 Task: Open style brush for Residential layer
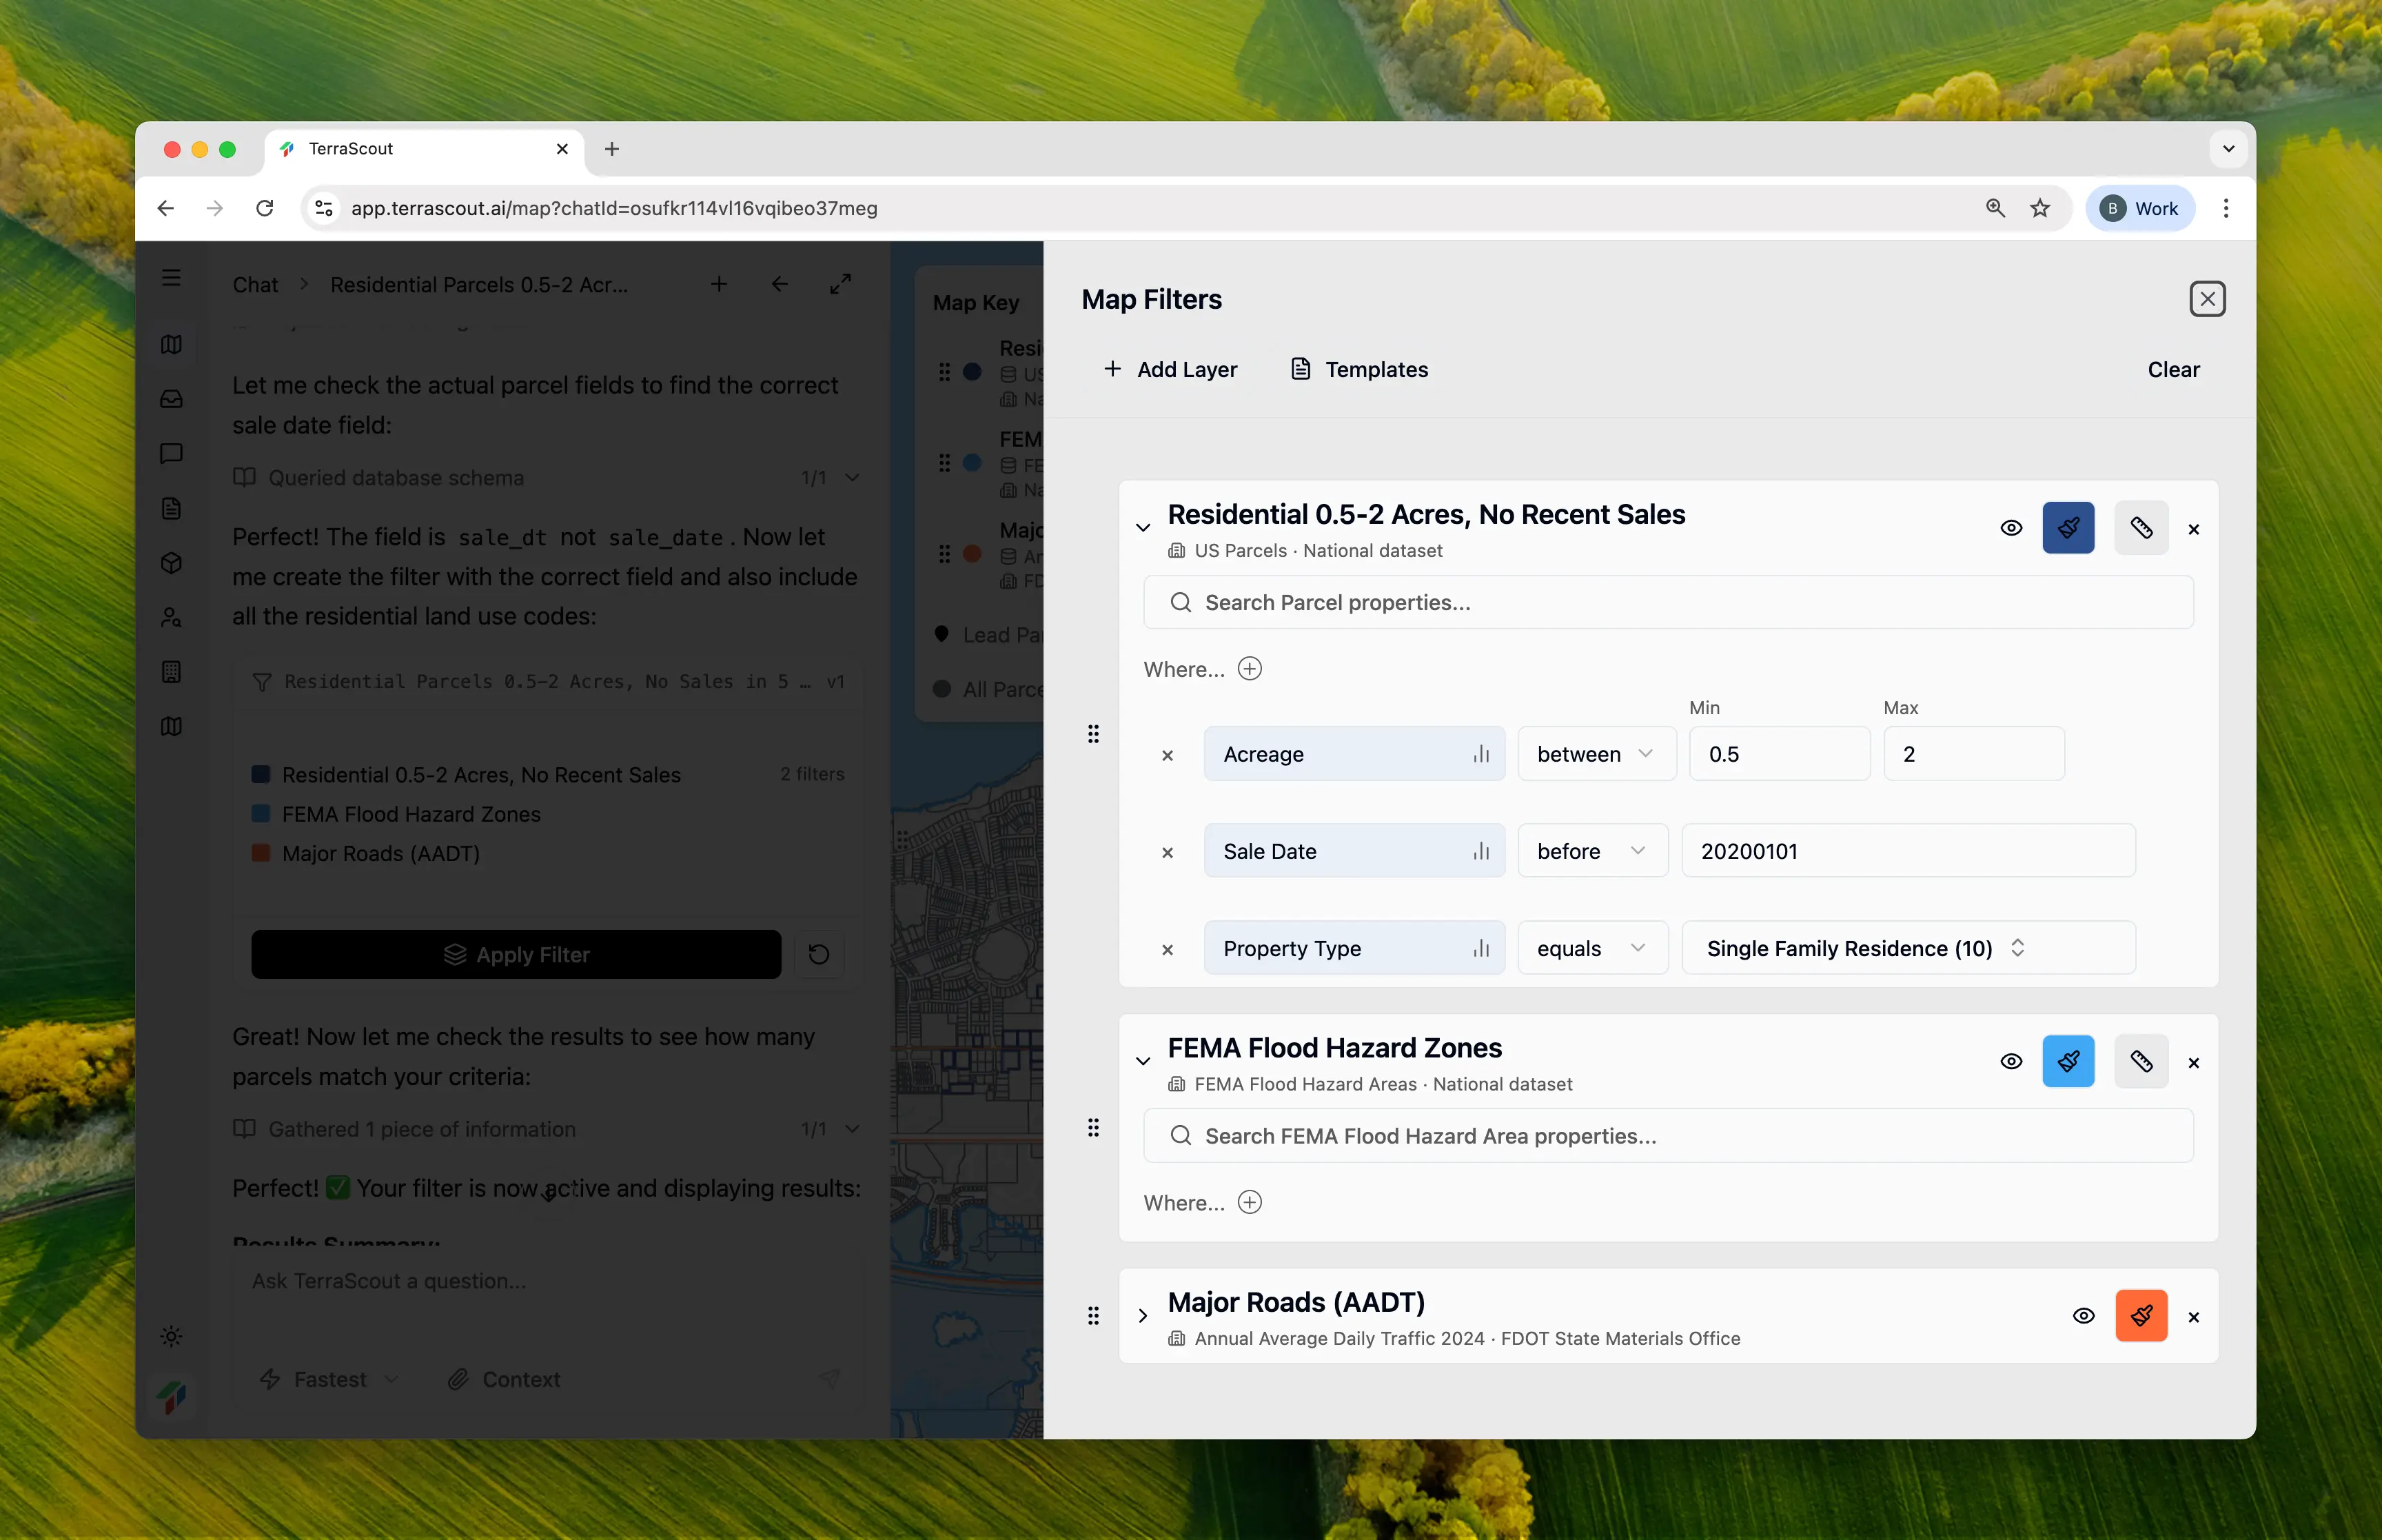[x=2067, y=528]
